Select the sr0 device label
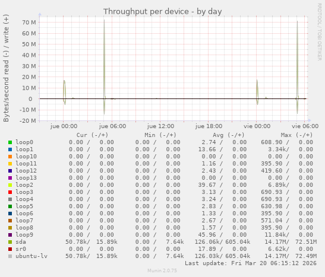The image size is (325, 277). (x=21, y=249)
